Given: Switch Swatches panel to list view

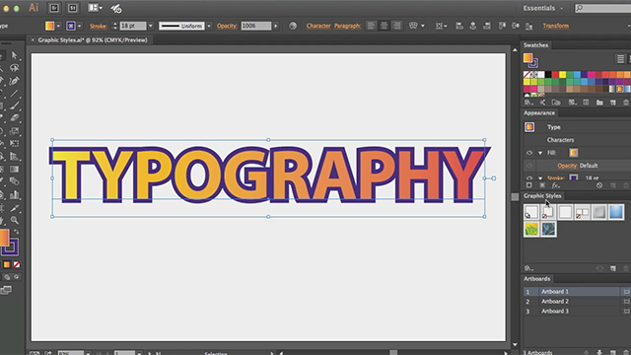Looking at the screenshot, I should click(x=620, y=59).
